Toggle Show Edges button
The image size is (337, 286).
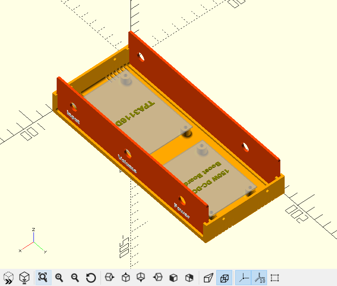[x=275, y=277]
